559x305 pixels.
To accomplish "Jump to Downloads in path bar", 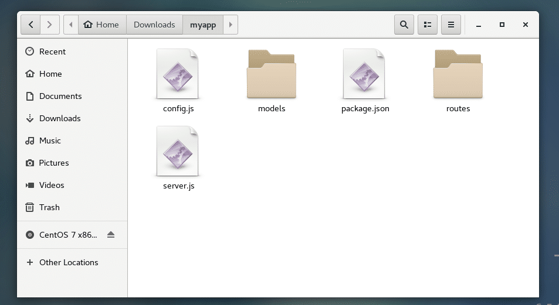I will coord(154,25).
